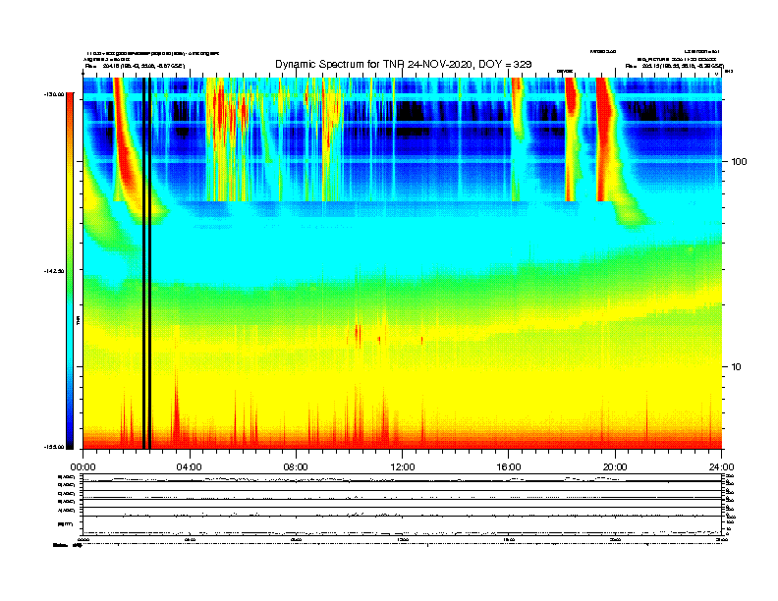Click the left black vertical marker line near 02:00
The image size is (778, 601).
pos(143,263)
